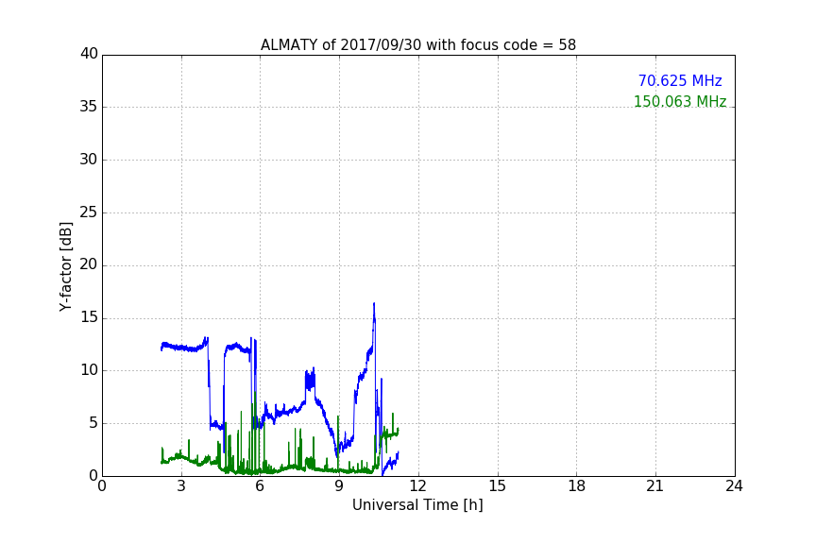The height and width of the screenshot is (544, 816).
Task: Click the y-axis tick label '40'
Action: point(89,54)
